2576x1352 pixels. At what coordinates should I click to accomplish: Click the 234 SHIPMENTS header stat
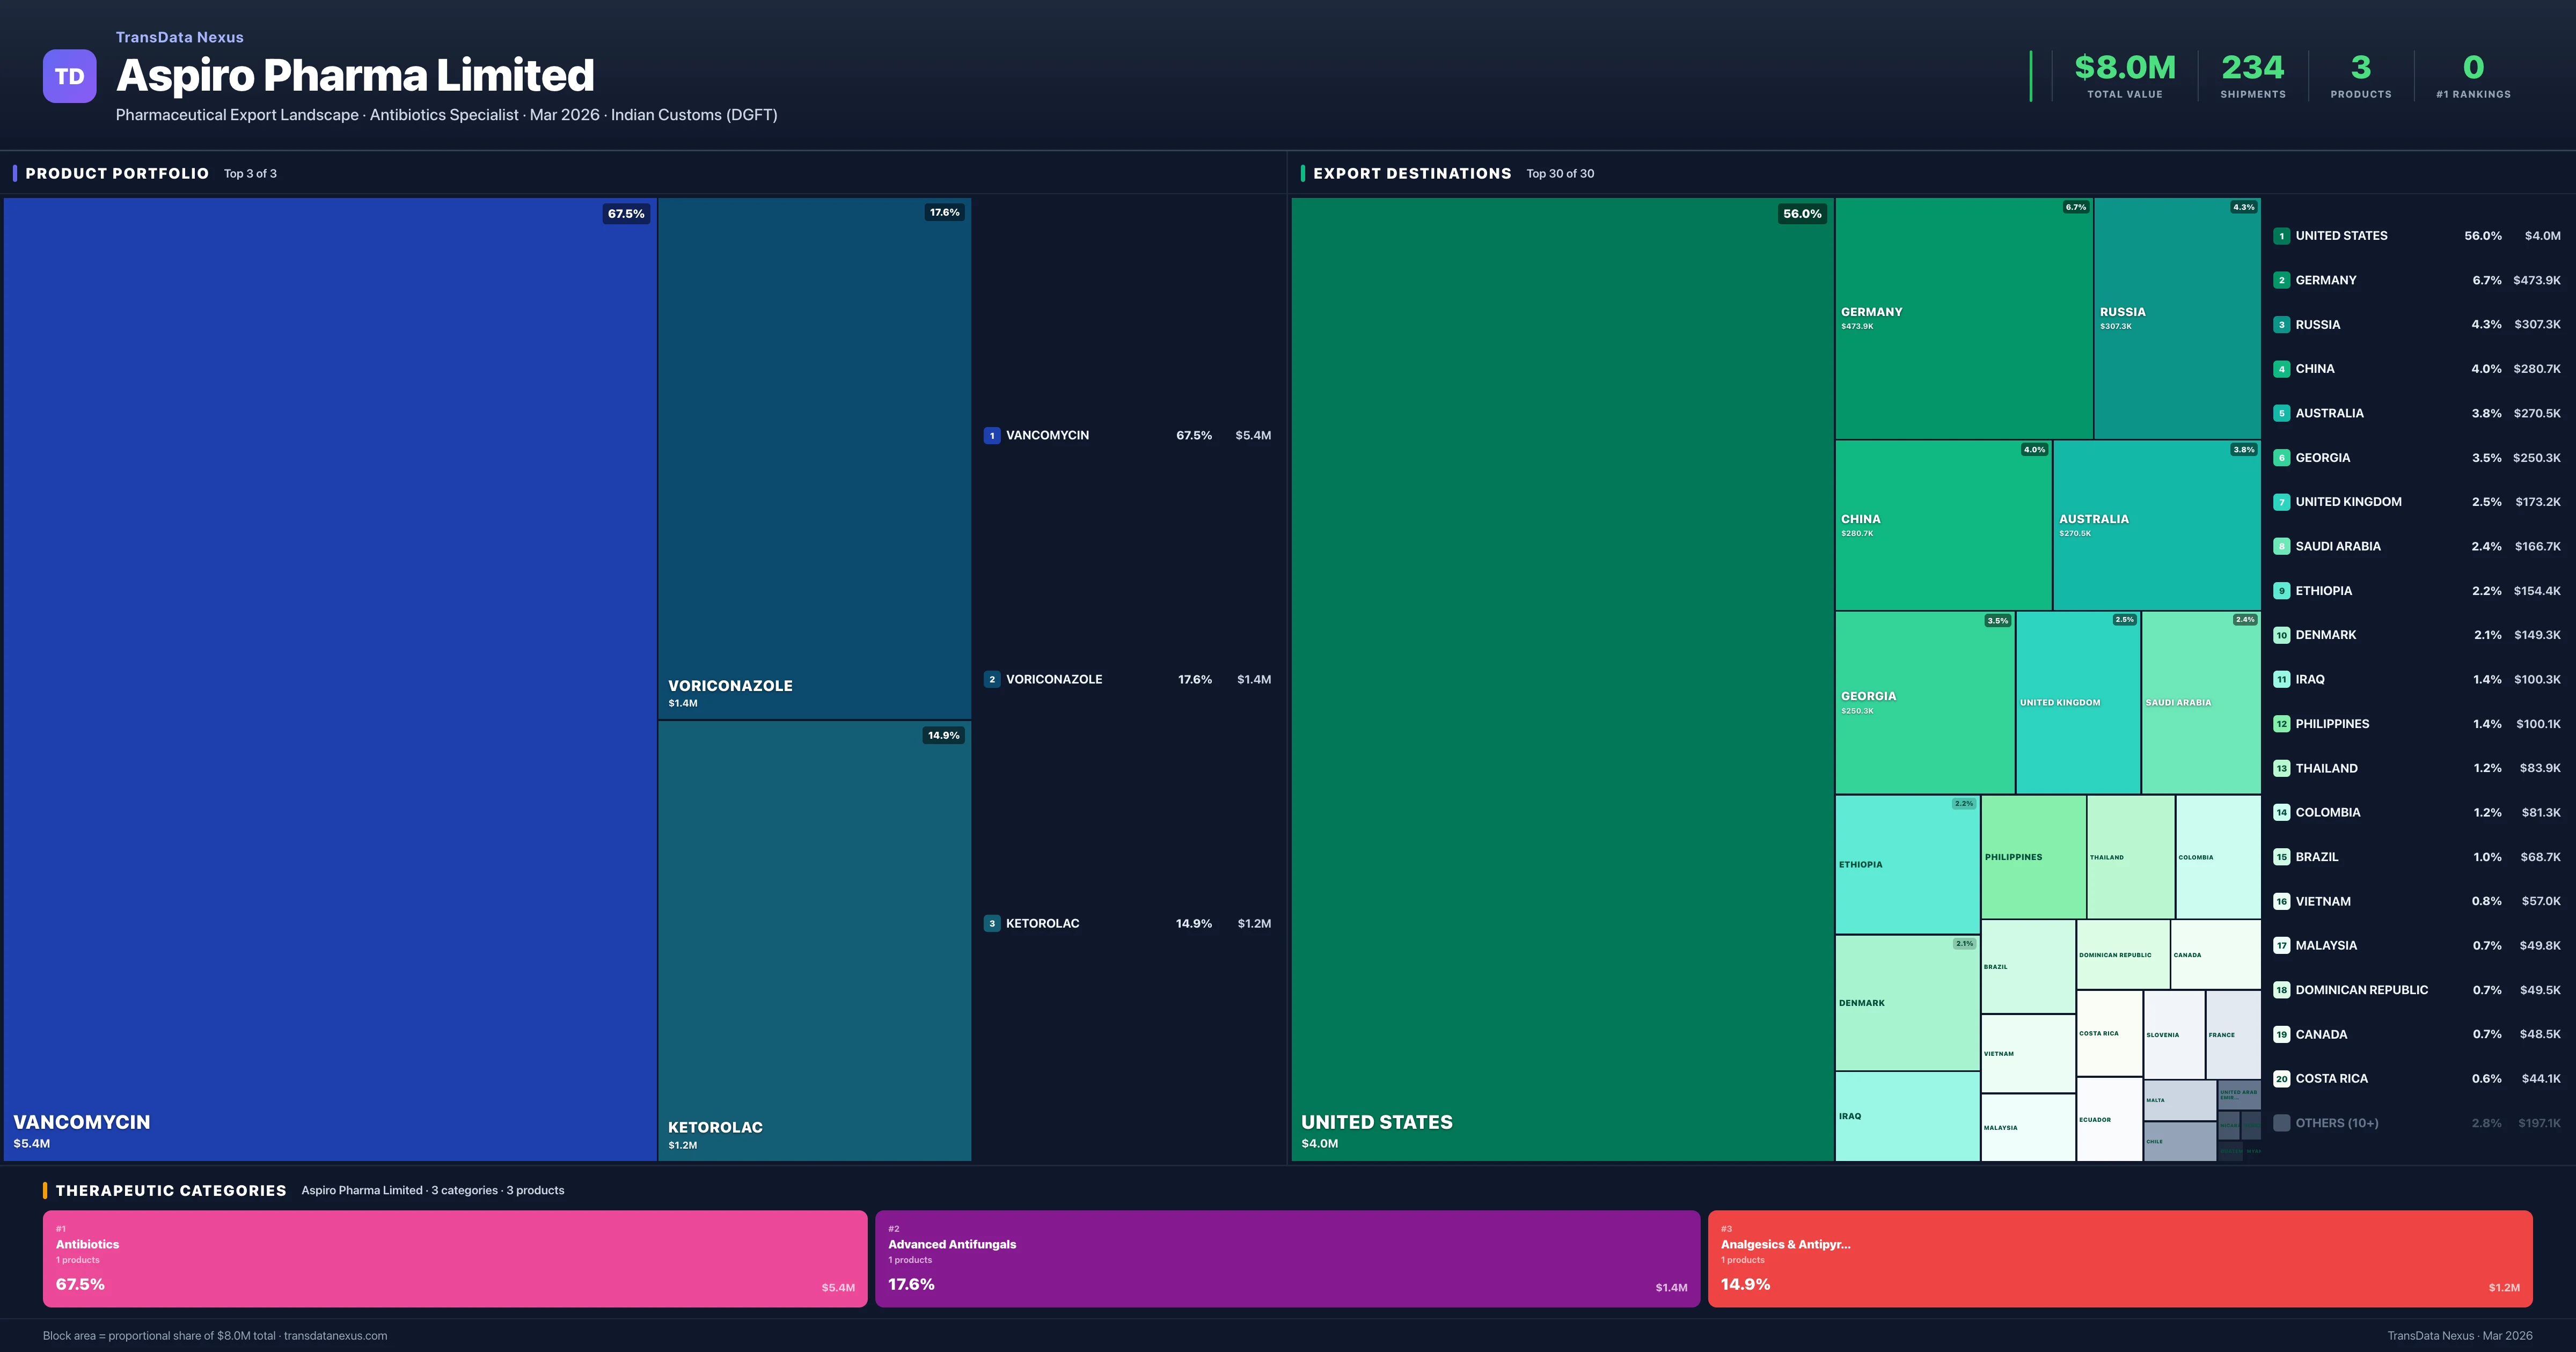point(2252,68)
